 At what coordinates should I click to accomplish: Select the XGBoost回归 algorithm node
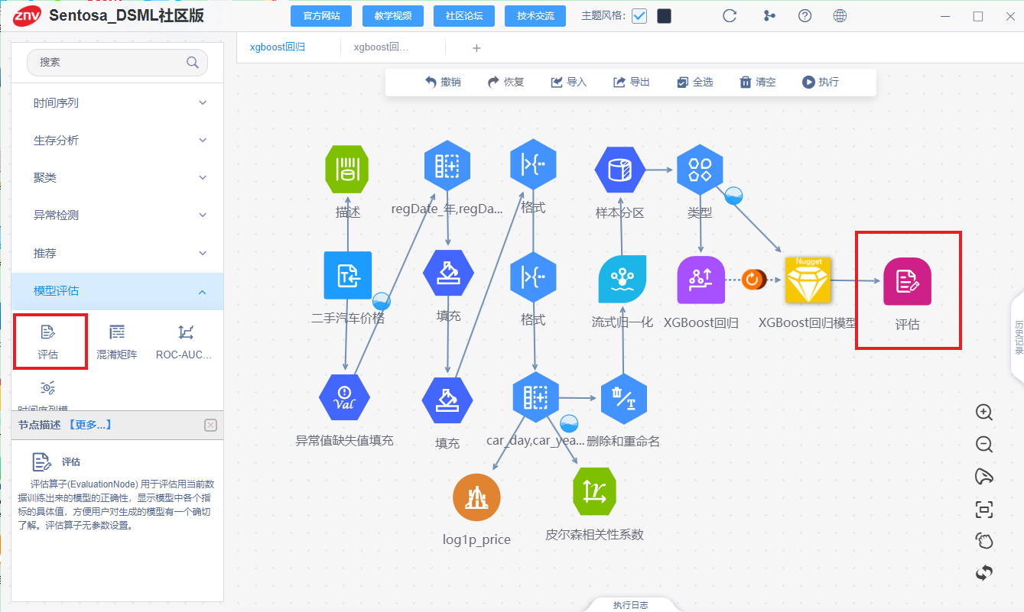coord(701,280)
